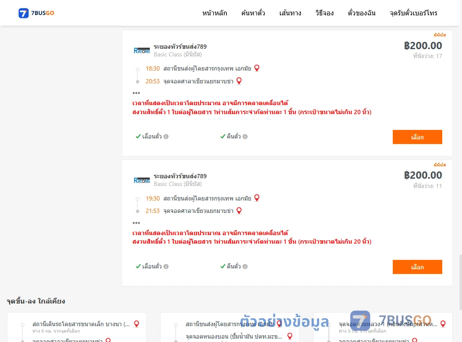
Task: Show map pin for the 21:53 arrival stop
Action: click(x=239, y=211)
